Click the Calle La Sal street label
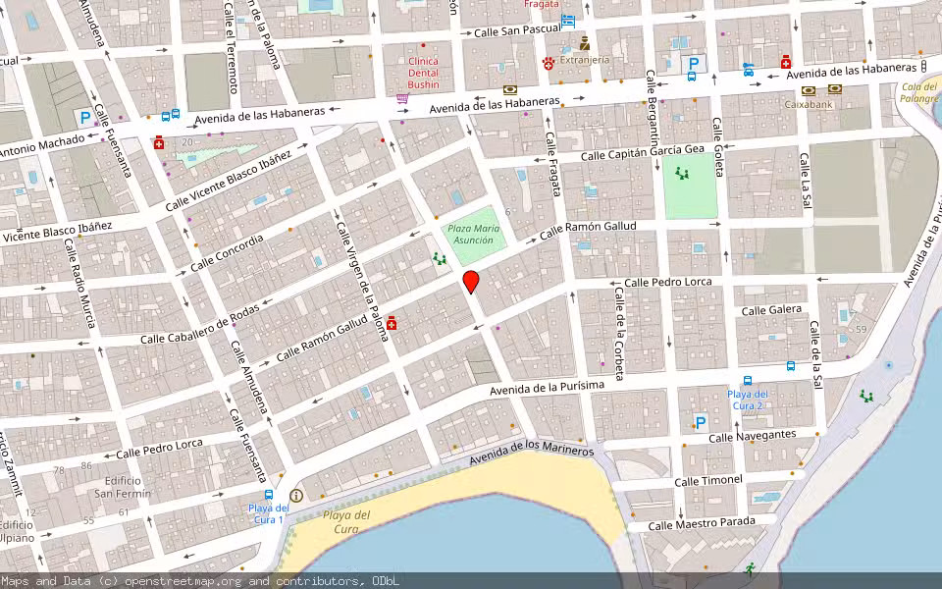Image resolution: width=942 pixels, height=589 pixels. [805, 181]
